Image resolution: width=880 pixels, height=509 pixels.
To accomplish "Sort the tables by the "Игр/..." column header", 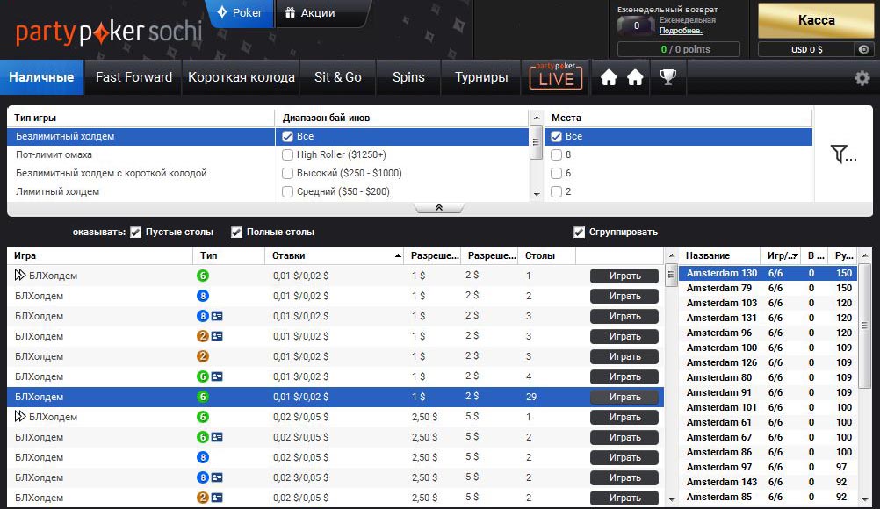I will click(x=782, y=256).
